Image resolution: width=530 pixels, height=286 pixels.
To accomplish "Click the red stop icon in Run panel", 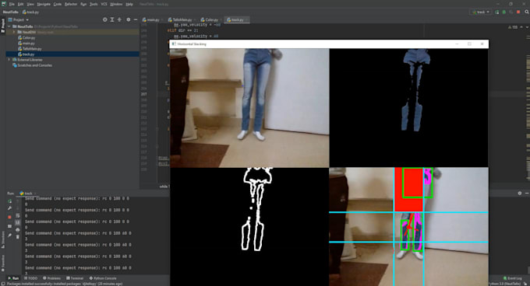I will (9, 218).
